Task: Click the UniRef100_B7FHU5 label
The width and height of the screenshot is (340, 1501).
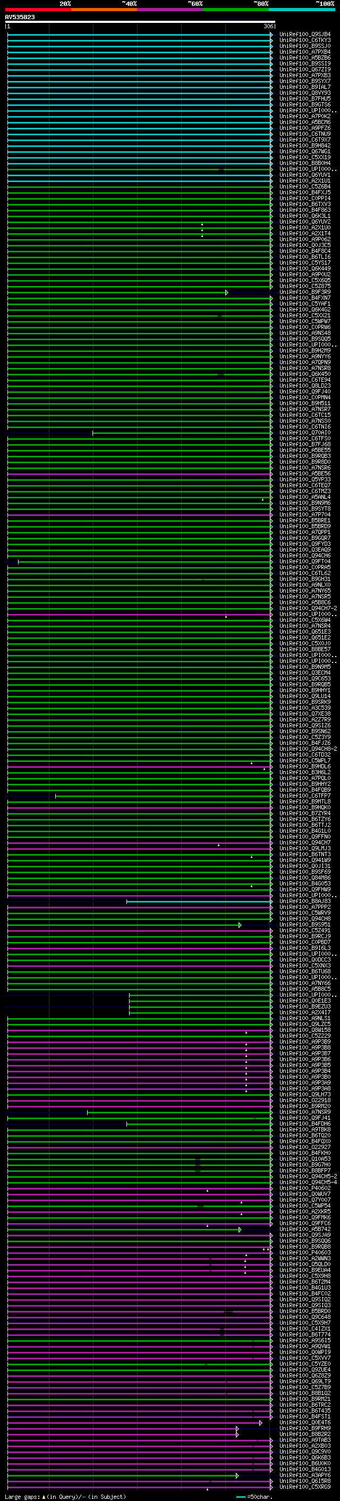Action: pyautogui.click(x=304, y=99)
